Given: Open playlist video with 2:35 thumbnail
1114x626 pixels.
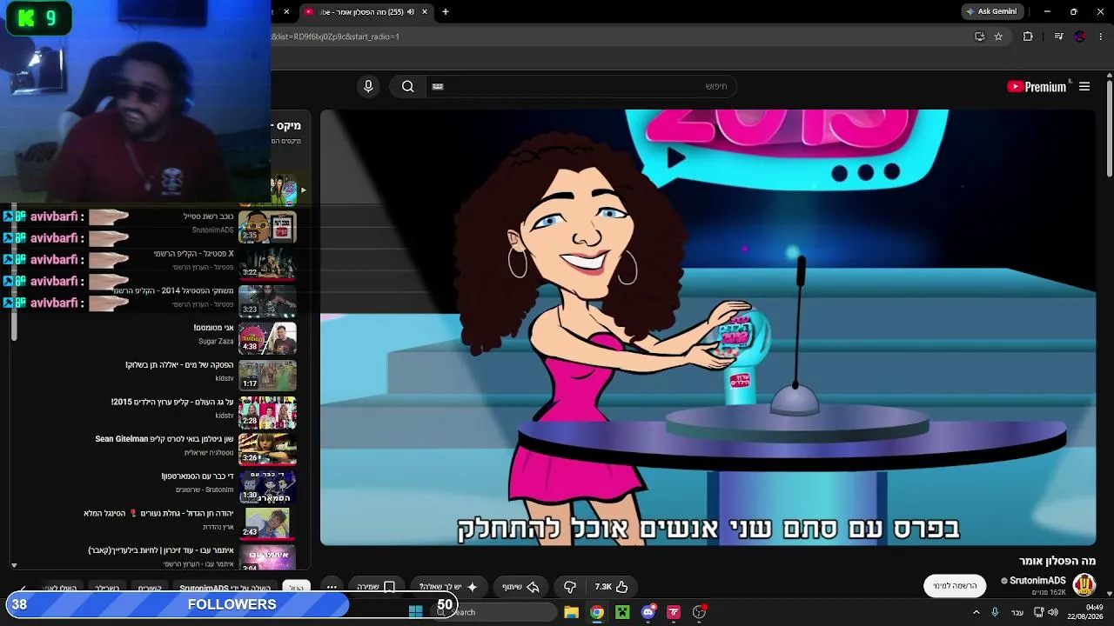Looking at the screenshot, I should [x=267, y=226].
